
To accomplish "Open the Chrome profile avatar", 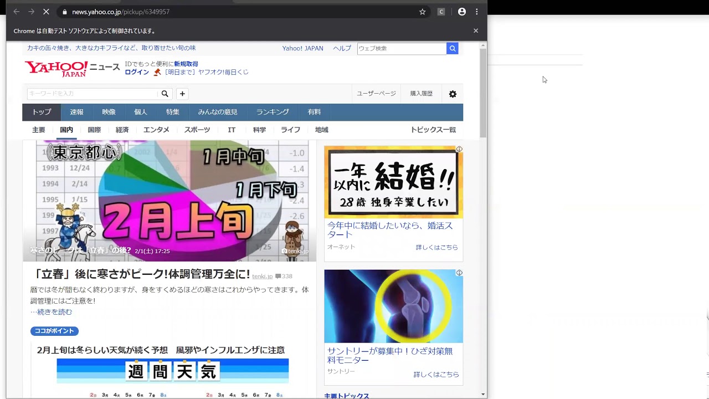I will click(x=462, y=12).
